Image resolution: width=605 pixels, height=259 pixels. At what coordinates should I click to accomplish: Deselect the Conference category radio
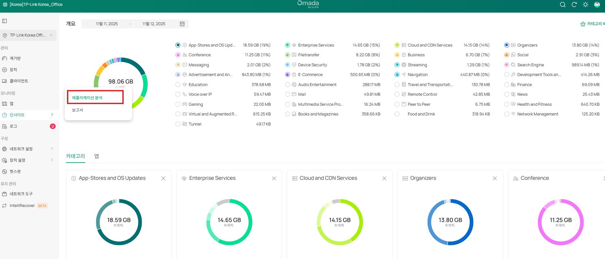[178, 55]
